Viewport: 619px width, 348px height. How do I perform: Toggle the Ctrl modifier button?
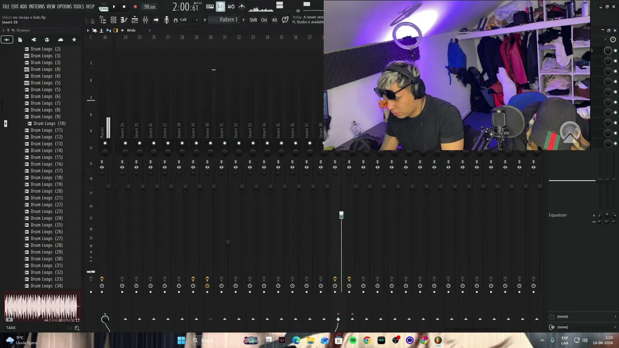pos(264,20)
